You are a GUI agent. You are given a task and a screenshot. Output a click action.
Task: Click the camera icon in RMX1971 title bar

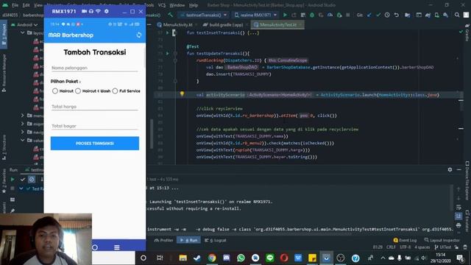(x=84, y=12)
